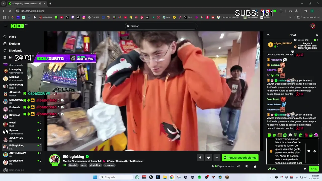Close the Zubito ad overlay
Viewport: 322px width, 181px height.
pos(95,53)
